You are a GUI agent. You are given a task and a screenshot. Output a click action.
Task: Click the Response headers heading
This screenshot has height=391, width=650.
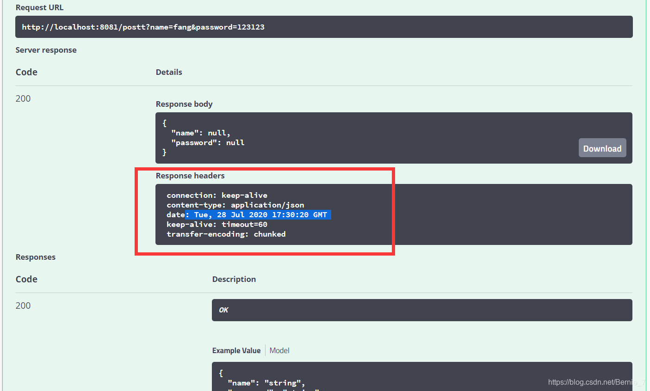click(190, 176)
